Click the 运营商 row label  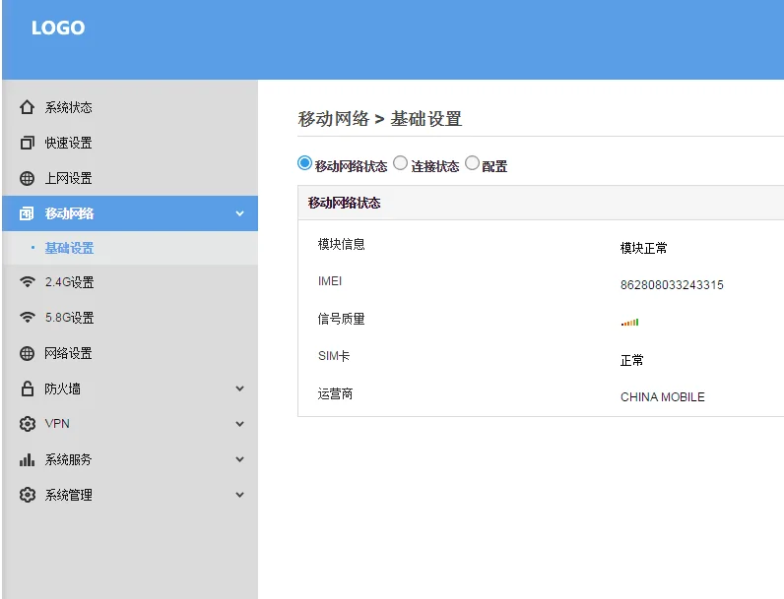point(336,393)
